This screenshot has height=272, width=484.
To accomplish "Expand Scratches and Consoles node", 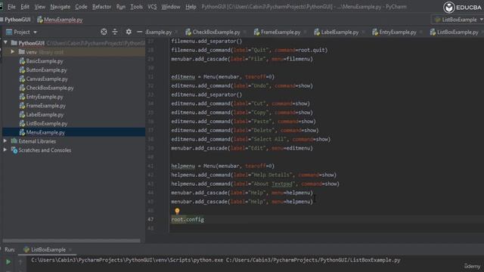I will tap(5, 150).
